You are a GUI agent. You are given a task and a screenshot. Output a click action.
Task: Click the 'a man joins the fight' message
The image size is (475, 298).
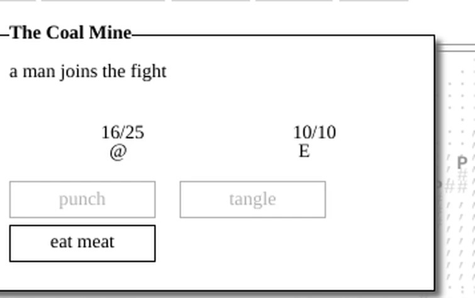88,71
